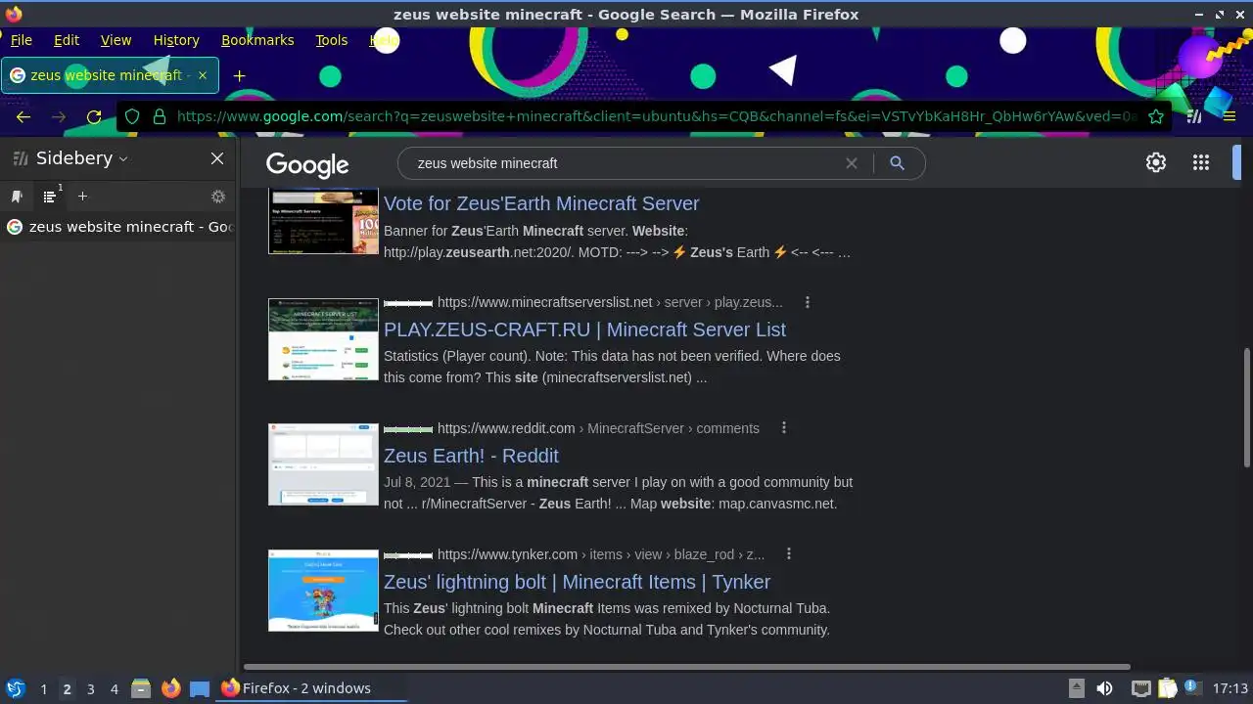Screen dimensions: 1253x704
Task: Switch to workspace 4
Action: pos(114,688)
